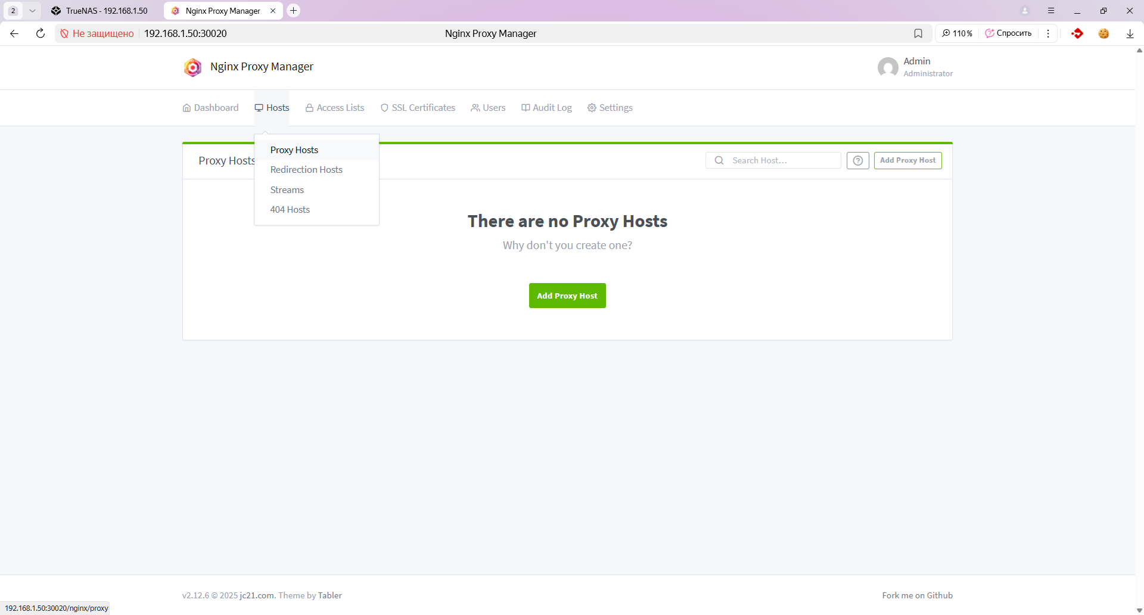This screenshot has height=615, width=1144.
Task: Choose 404 Hosts menu entry
Action: coord(290,210)
